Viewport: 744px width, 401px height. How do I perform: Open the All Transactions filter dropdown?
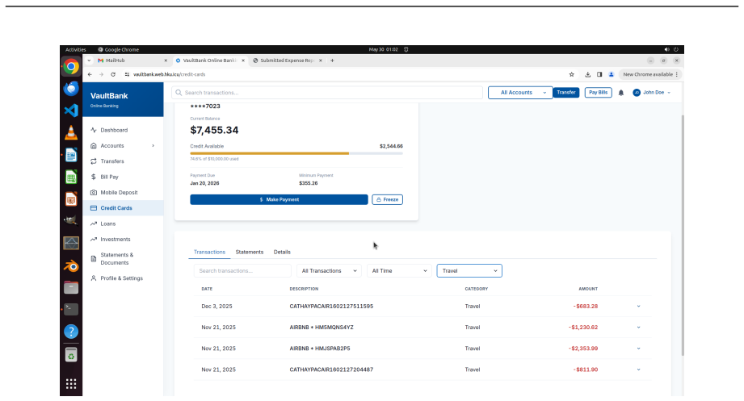329,270
